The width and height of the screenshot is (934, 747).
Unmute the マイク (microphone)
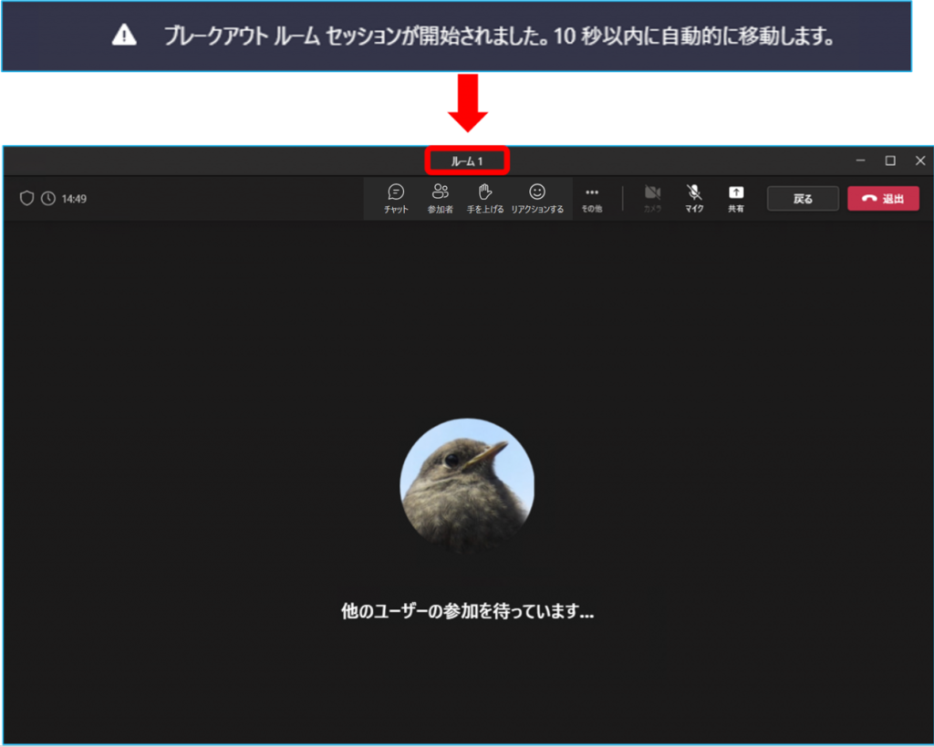click(x=694, y=198)
